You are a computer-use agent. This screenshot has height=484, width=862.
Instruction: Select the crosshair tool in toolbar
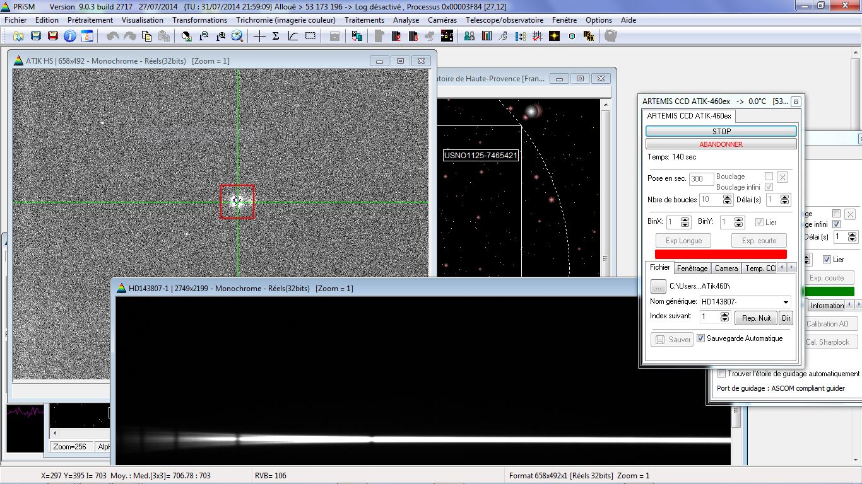tap(259, 36)
